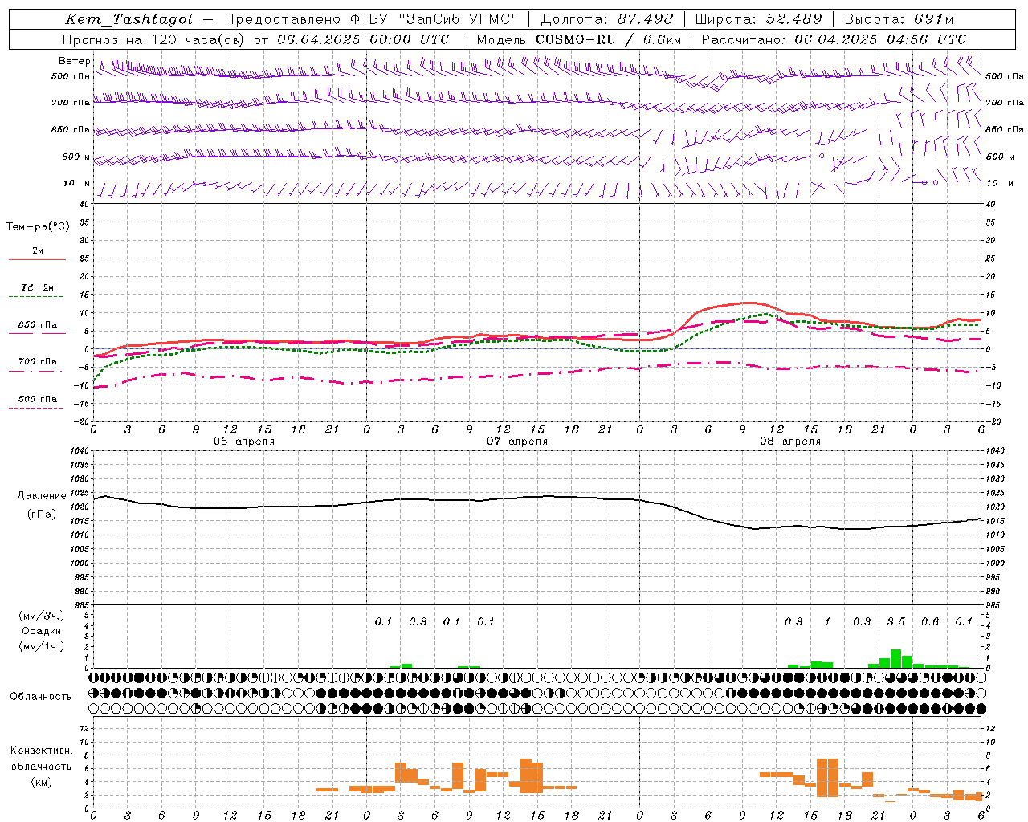Click the 'Конвективн.' convective cloud label
The width and height of the screenshot is (1028, 822).
(x=42, y=751)
